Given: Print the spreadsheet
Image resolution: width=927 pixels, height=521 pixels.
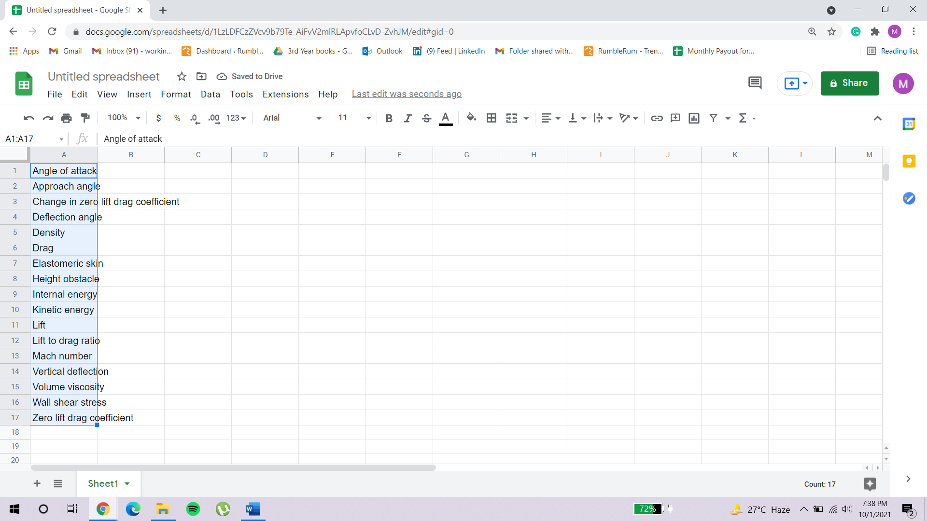Looking at the screenshot, I should tap(67, 118).
